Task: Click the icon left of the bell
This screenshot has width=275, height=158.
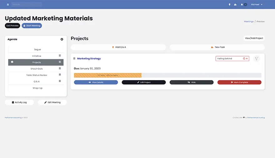Action: point(235,5)
